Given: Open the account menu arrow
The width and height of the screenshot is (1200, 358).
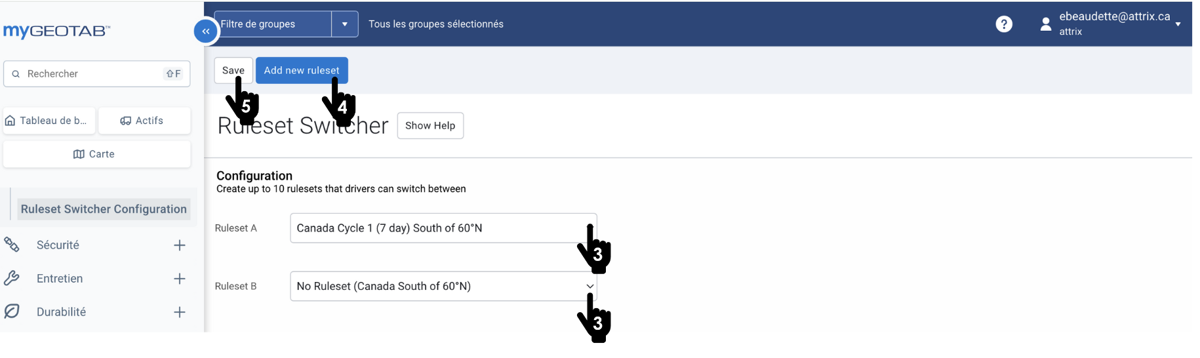Looking at the screenshot, I should click(x=1178, y=24).
